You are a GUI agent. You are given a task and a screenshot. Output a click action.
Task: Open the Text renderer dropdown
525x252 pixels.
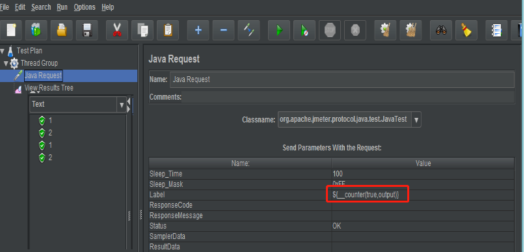122,105
